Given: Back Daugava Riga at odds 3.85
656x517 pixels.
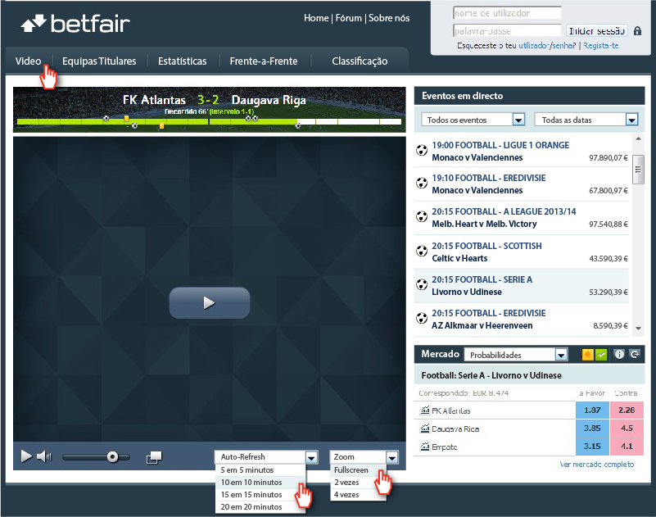Looking at the screenshot, I should (592, 429).
